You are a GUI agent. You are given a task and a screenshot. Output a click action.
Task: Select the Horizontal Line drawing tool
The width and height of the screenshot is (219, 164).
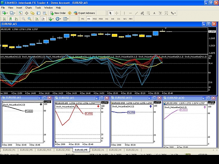coord(130,13)
